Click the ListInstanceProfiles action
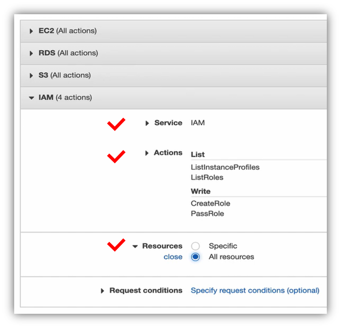 225,167
